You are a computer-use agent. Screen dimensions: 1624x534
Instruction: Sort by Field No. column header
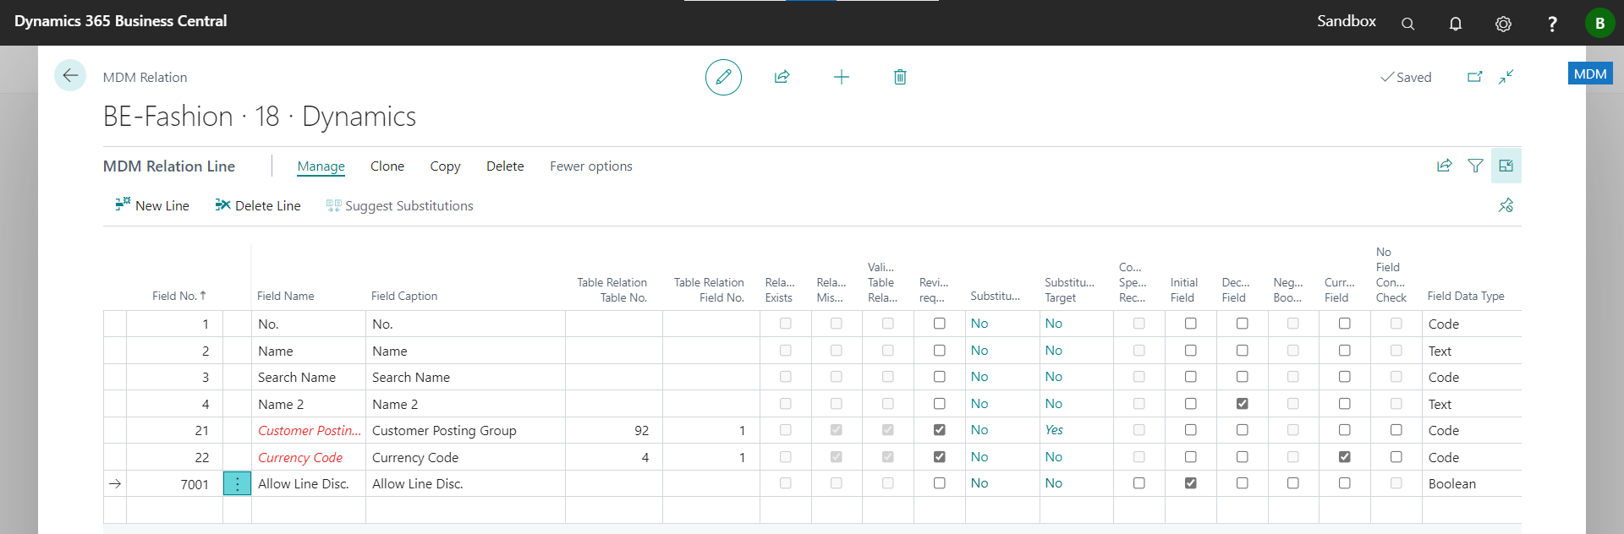point(179,296)
